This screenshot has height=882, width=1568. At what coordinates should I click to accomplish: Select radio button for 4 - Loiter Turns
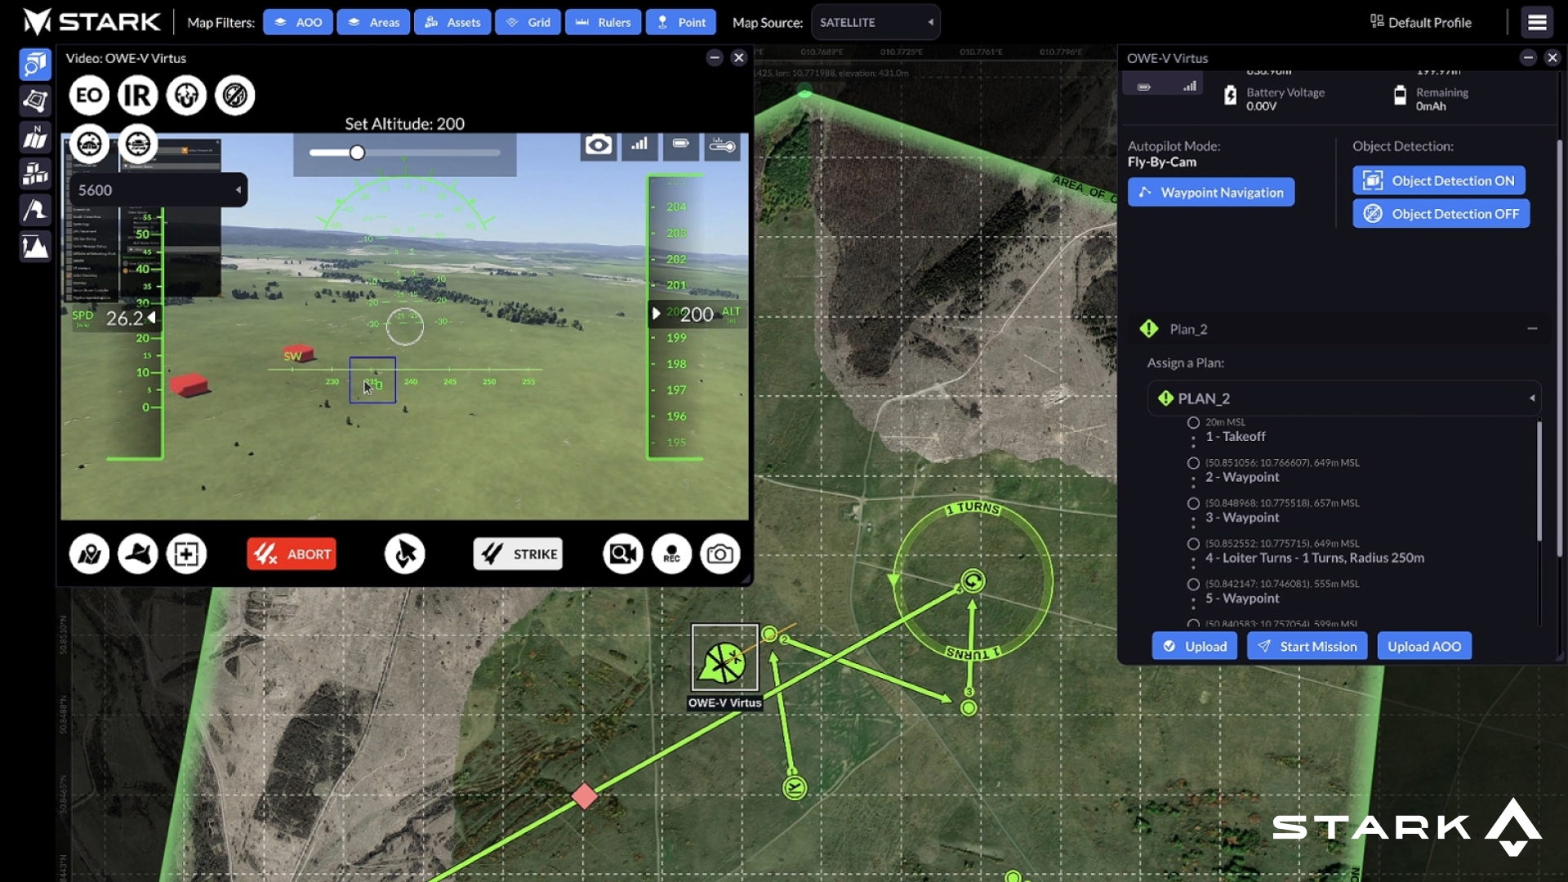(x=1193, y=544)
